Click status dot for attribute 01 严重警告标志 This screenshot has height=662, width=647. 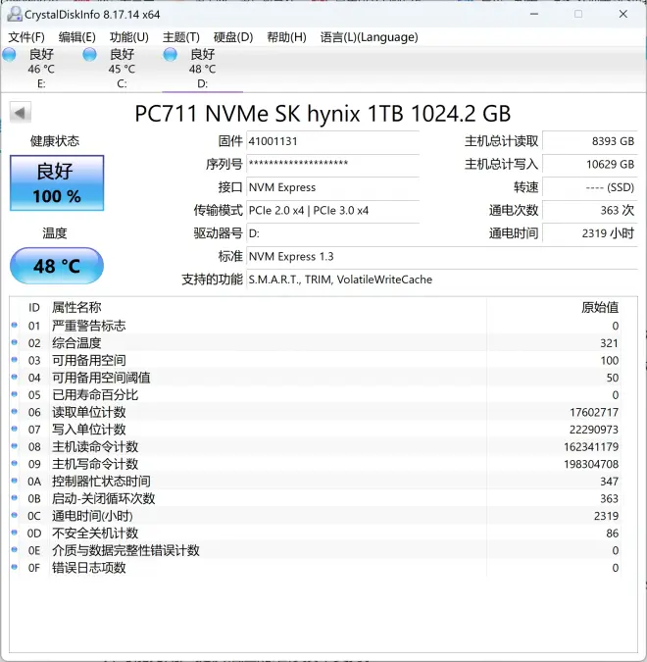pos(15,325)
